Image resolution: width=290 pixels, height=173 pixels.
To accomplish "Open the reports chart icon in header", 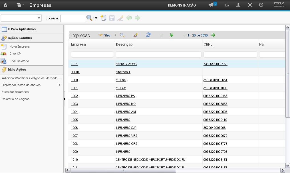I will (x=227, y=5).
